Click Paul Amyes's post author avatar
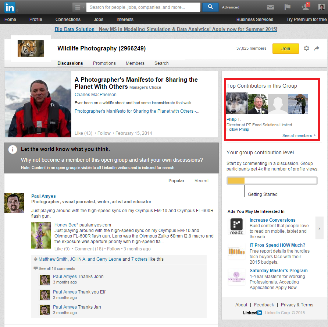 tap(14, 203)
